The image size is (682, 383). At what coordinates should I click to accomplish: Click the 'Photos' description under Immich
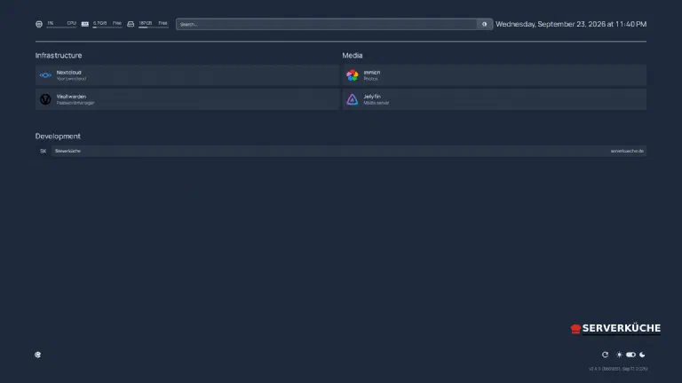[370, 79]
